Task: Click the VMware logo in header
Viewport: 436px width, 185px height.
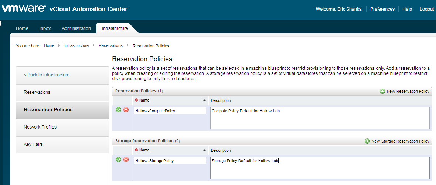Action: pos(23,8)
